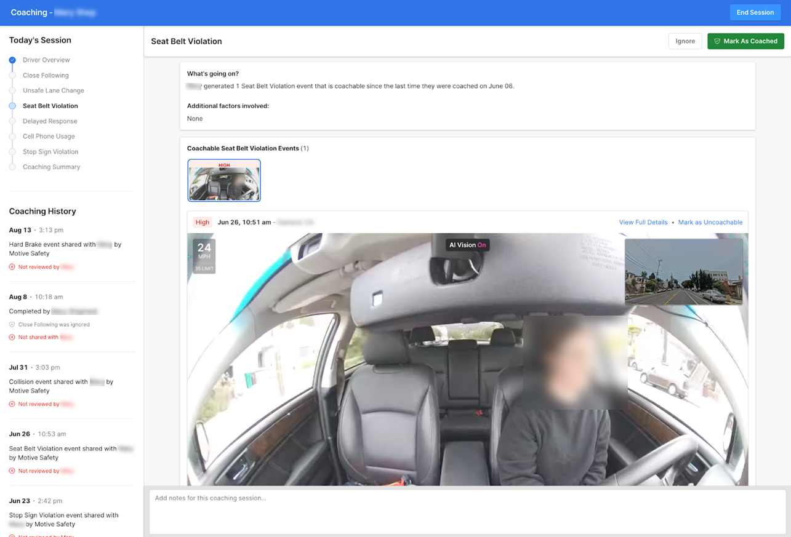Click the blue checkmark beside Driver Overview
791x537 pixels.
(12, 60)
